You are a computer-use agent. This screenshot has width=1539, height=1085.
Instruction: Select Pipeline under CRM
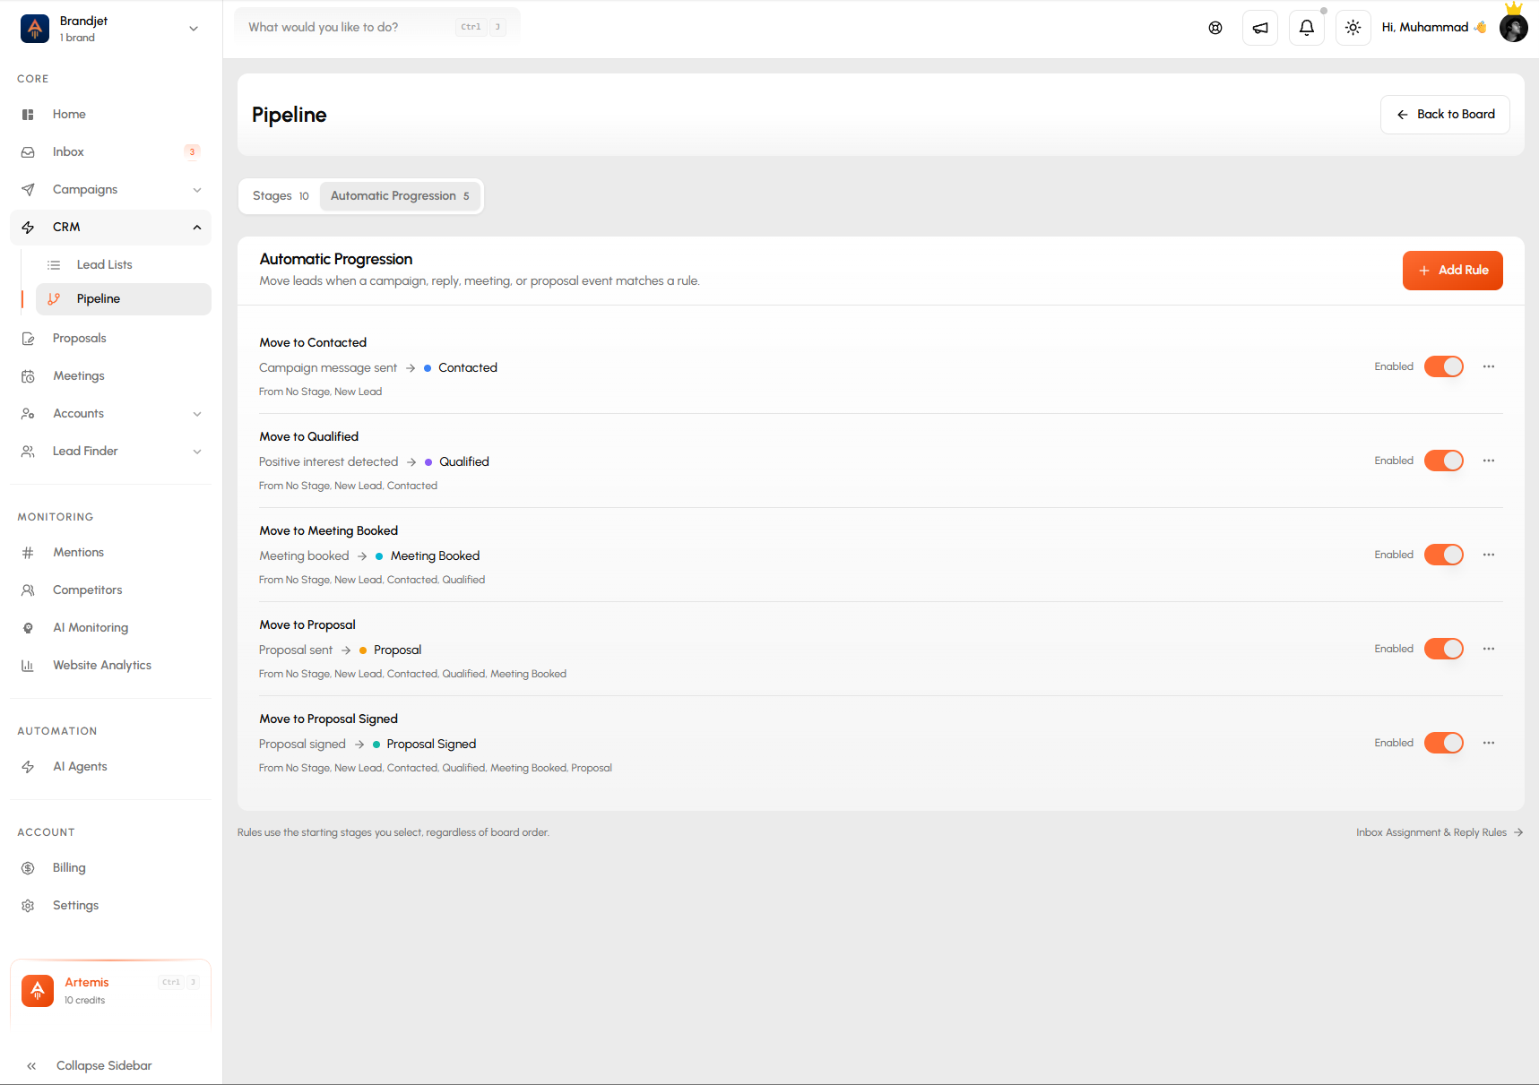tap(124, 299)
